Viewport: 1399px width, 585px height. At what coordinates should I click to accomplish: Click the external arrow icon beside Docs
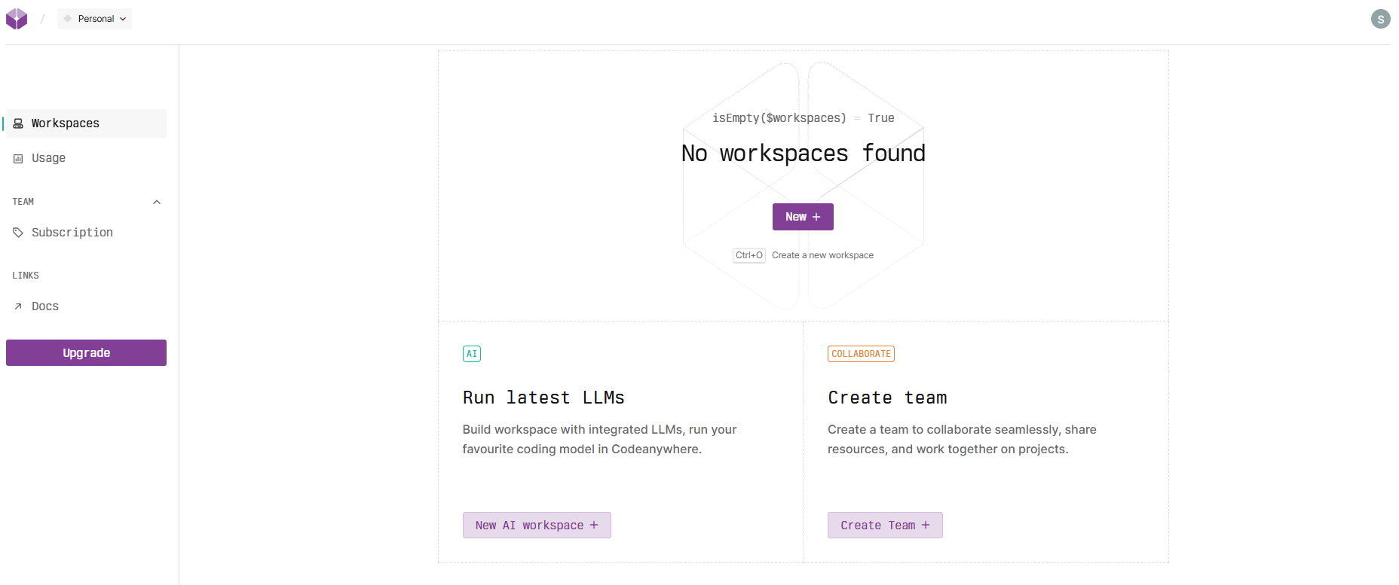click(x=18, y=306)
